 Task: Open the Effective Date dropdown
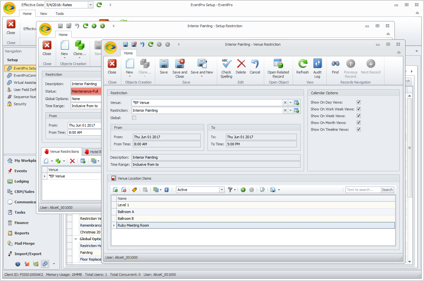[90, 5]
